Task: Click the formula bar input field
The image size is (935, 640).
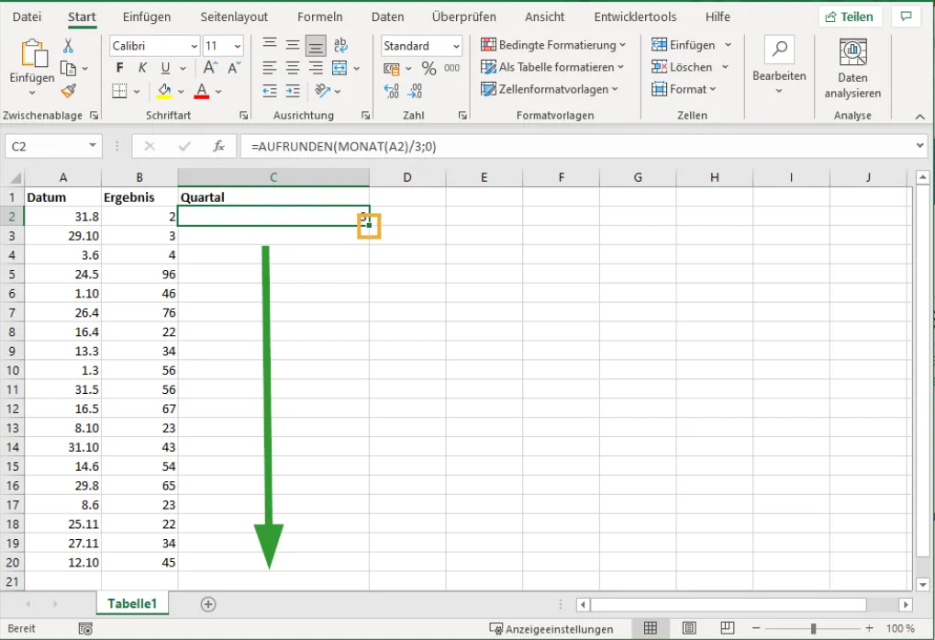Action: (578, 146)
